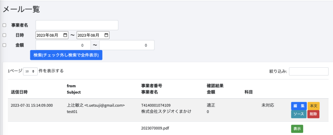The width and height of the screenshot is (333, 135).
Task: Sort table by 科目 column header
Action: pyautogui.click(x=249, y=92)
